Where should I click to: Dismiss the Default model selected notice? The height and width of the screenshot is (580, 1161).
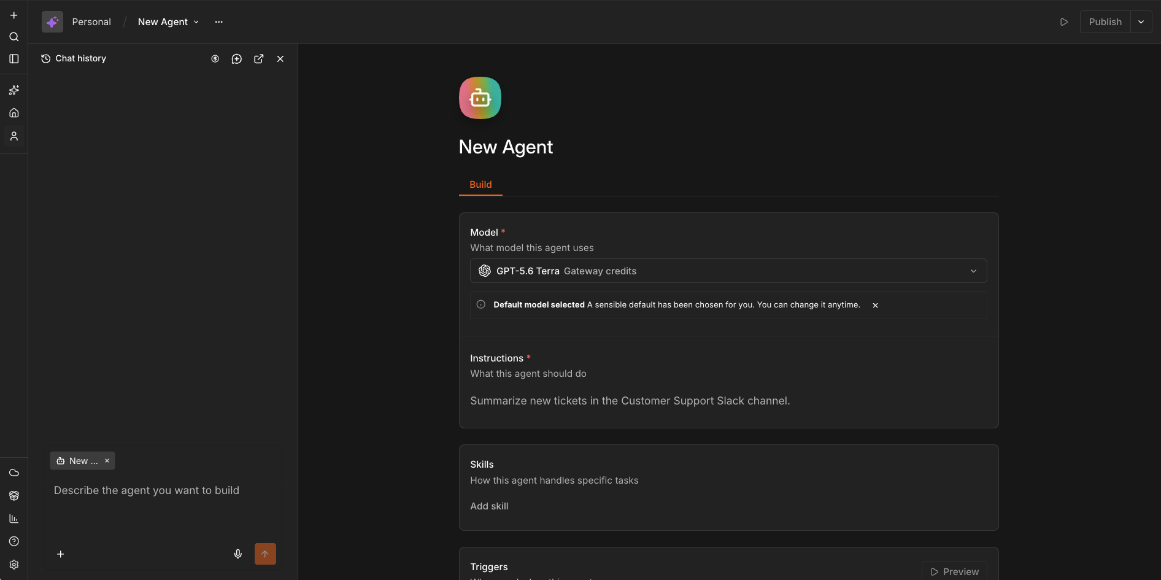coord(876,305)
